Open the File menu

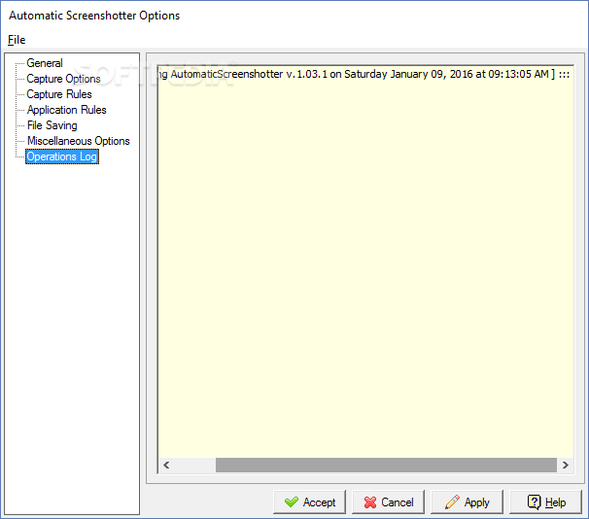tap(17, 40)
